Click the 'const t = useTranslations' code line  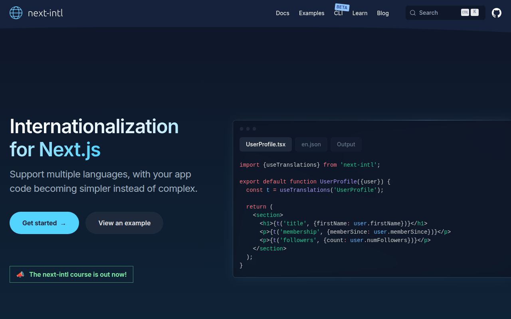[315, 190]
